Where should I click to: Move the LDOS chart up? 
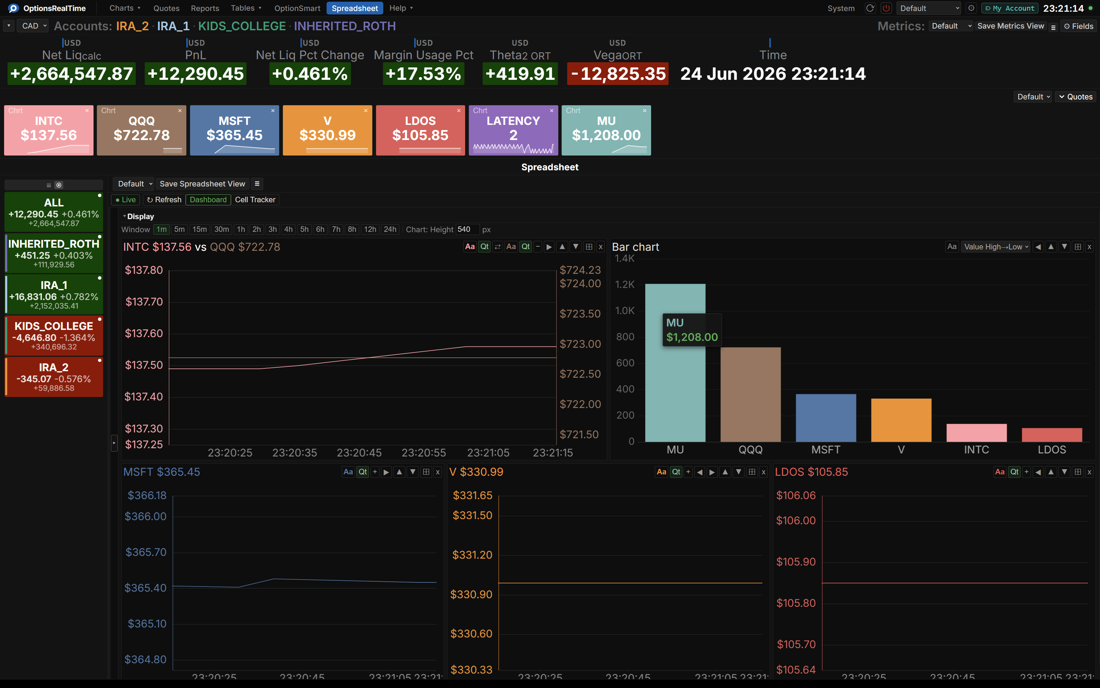tap(1051, 472)
